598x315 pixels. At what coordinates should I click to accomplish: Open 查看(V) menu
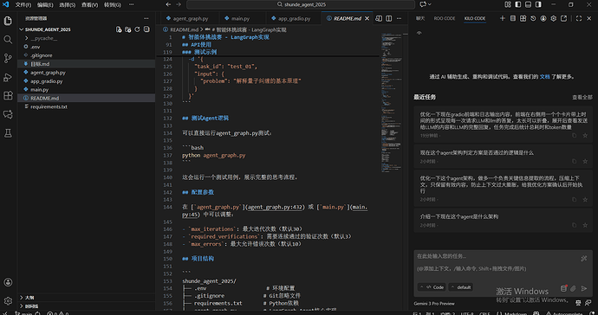tap(89, 4)
